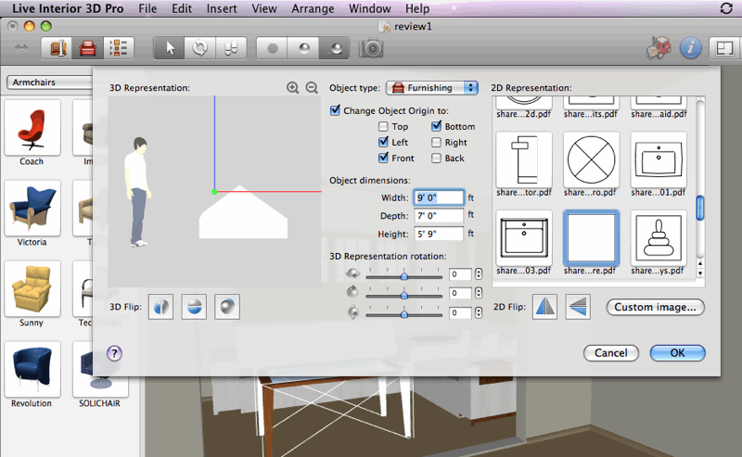Flip 3D object vertically with second flip button
The image size is (742, 457).
pyautogui.click(x=194, y=307)
